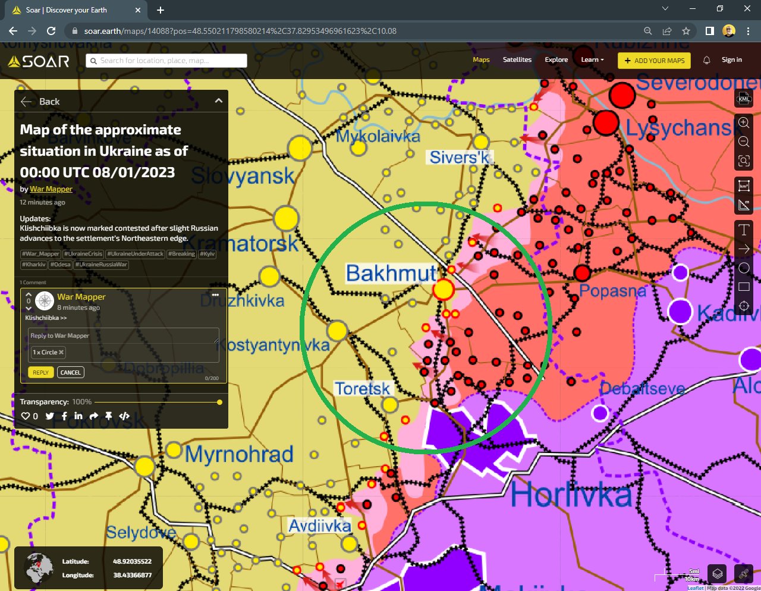The height and width of the screenshot is (591, 761).
Task: Upvote War Mapper's comment
Action: (x=28, y=293)
